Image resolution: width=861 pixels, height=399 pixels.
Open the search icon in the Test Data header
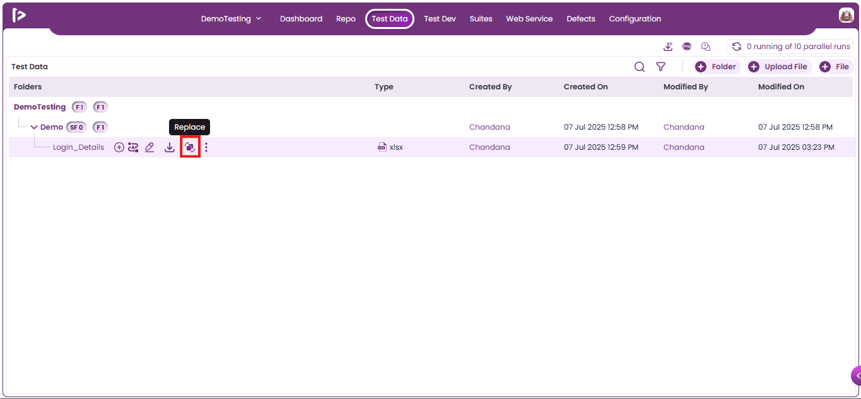tap(640, 67)
